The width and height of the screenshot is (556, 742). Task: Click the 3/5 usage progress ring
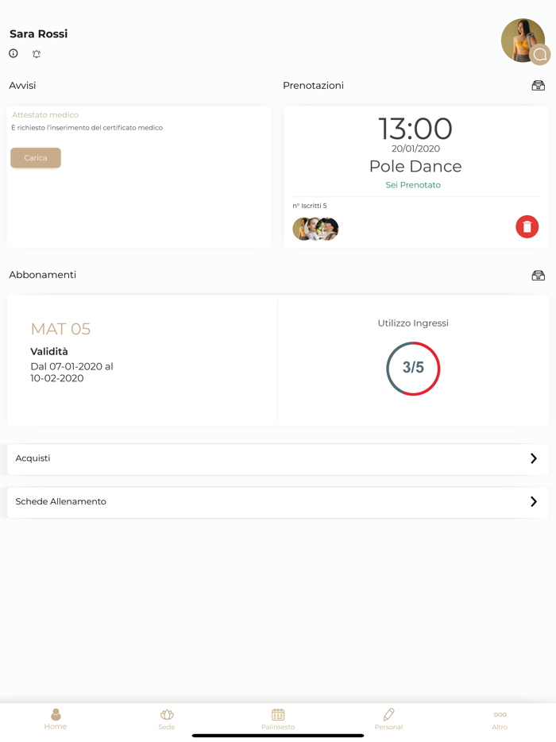click(x=413, y=369)
